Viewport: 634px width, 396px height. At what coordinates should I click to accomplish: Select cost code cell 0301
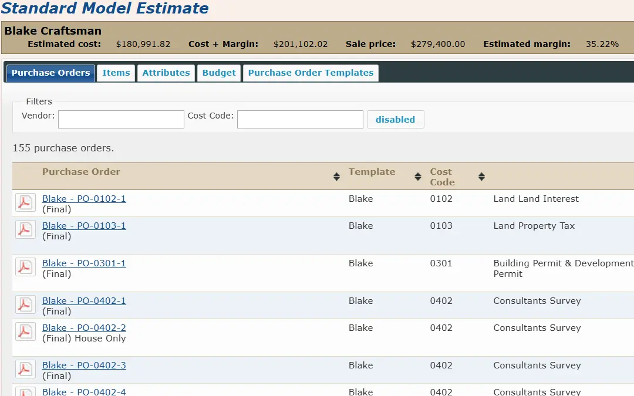click(x=441, y=263)
